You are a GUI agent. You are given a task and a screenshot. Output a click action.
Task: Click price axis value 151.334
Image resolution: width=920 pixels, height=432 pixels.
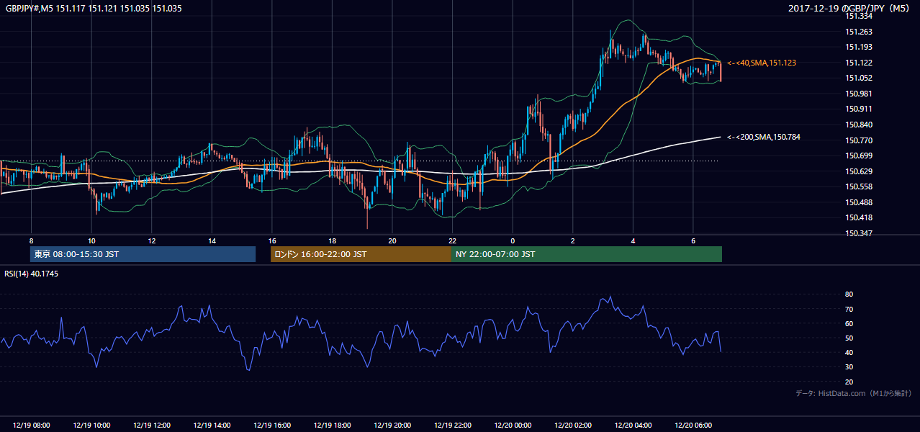pyautogui.click(x=859, y=16)
